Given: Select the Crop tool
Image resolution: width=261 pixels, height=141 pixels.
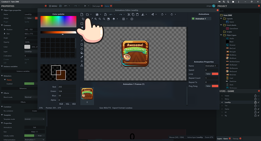Looking at the screenshot, I should tap(83, 19).
